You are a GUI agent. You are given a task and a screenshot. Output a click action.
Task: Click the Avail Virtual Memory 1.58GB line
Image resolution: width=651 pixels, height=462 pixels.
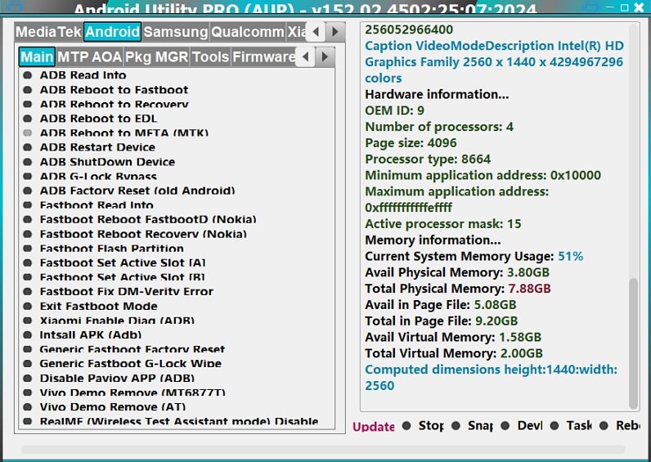[x=453, y=337]
